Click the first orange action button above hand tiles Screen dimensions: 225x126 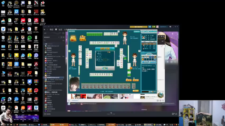coord(129,80)
